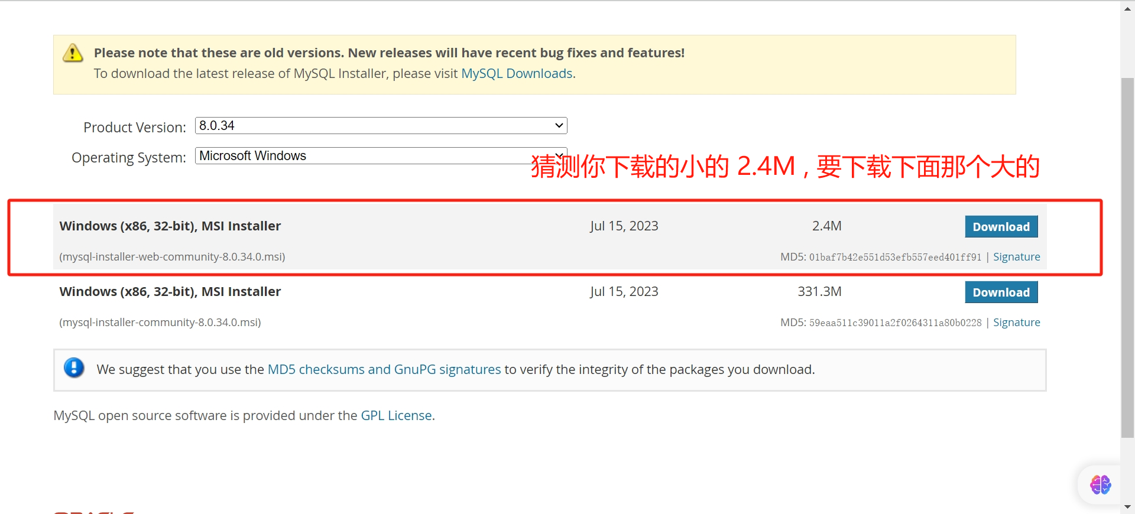1135x514 pixels.
Task: Click the Operating System label
Action: click(x=129, y=158)
